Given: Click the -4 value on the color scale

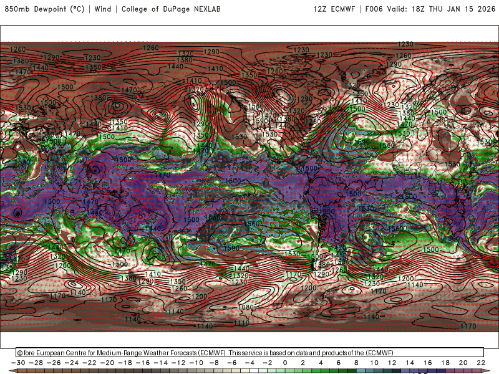Looking at the screenshot, I should click(x=250, y=363).
